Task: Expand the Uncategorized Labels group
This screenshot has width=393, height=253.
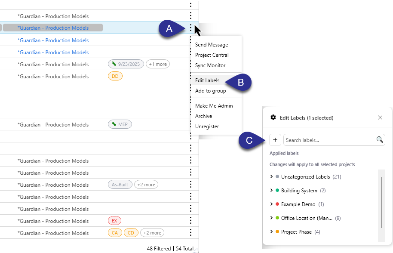Action: 271,176
